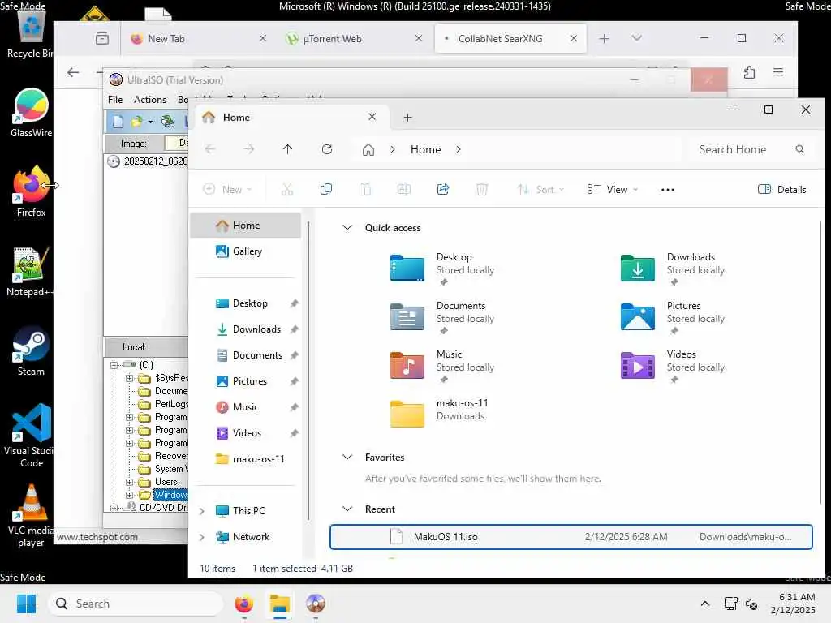The height and width of the screenshot is (623, 831).
Task: Click File Explorer icon on the taskbar
Action: point(280,604)
